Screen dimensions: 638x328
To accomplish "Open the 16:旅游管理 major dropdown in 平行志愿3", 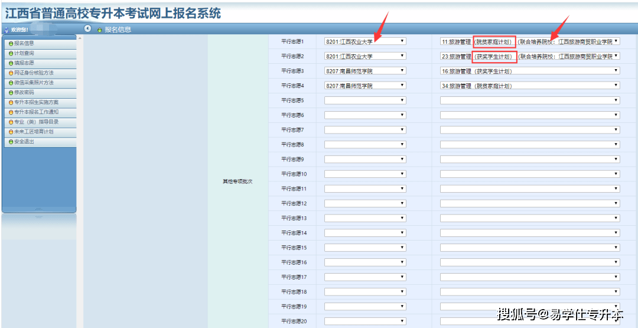I will coord(530,71).
